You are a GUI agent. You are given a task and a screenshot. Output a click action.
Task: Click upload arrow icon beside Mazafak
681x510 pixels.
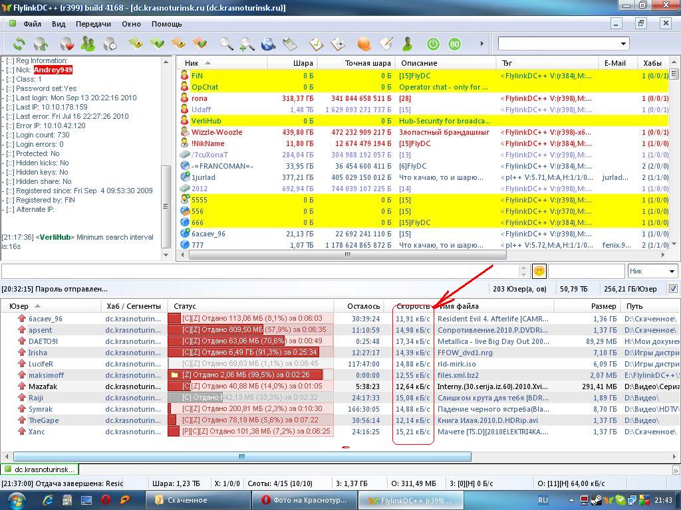pyautogui.click(x=22, y=386)
